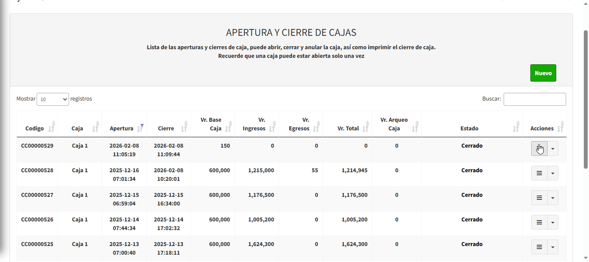Click the Buscar search field
The width and height of the screenshot is (589, 262).
534,99
